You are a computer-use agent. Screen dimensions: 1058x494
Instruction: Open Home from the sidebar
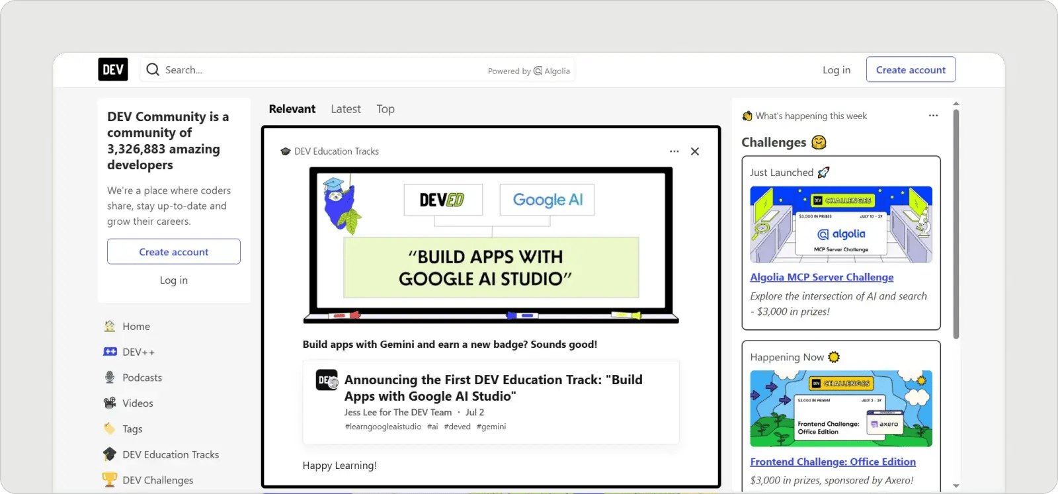click(136, 326)
